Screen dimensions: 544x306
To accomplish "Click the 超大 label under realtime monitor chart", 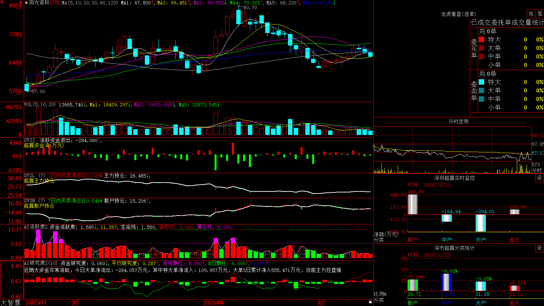I will pyautogui.click(x=514, y=240).
